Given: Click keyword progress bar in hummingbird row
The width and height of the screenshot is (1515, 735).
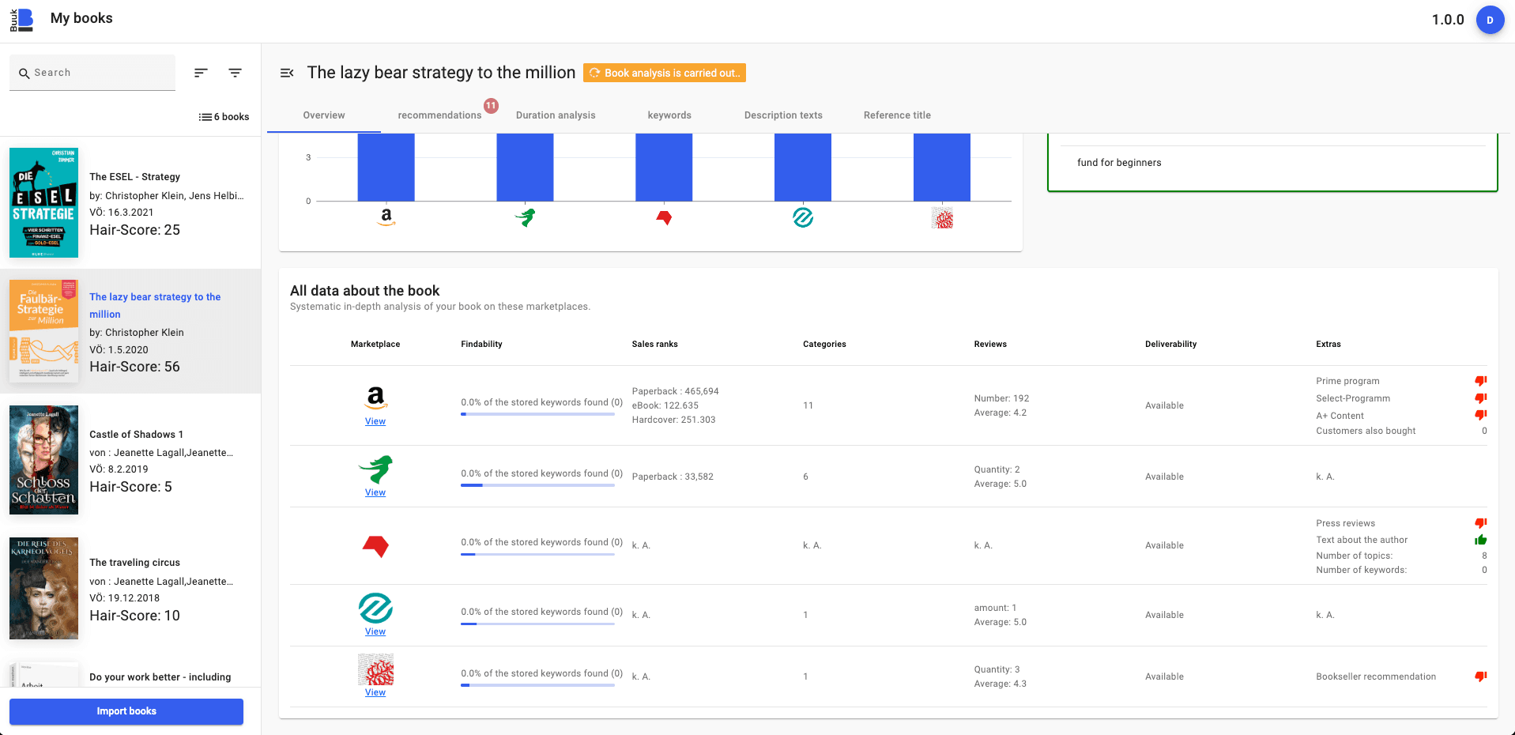Looking at the screenshot, I should (537, 485).
